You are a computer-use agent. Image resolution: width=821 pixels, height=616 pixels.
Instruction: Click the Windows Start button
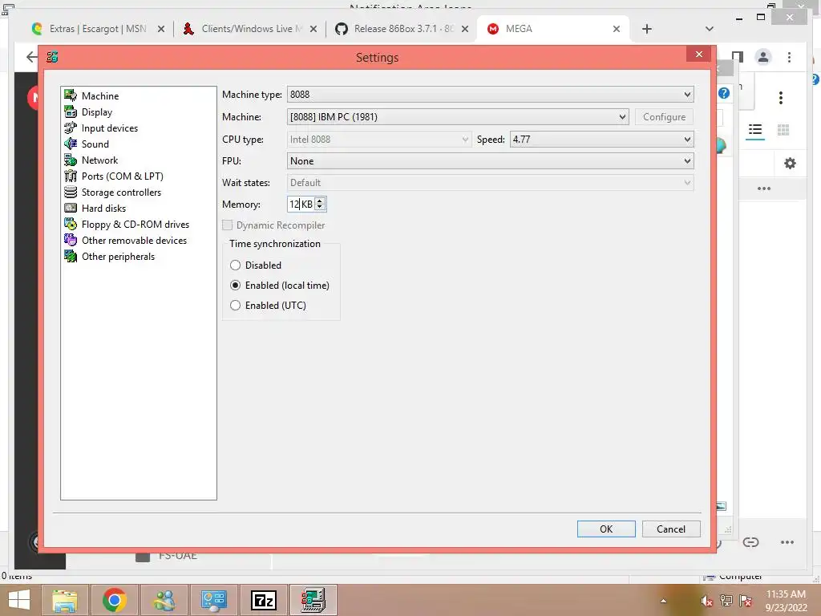[19, 600]
